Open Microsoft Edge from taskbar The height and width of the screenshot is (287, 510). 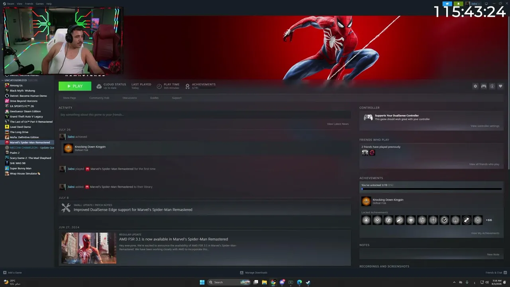pyautogui.click(x=299, y=282)
